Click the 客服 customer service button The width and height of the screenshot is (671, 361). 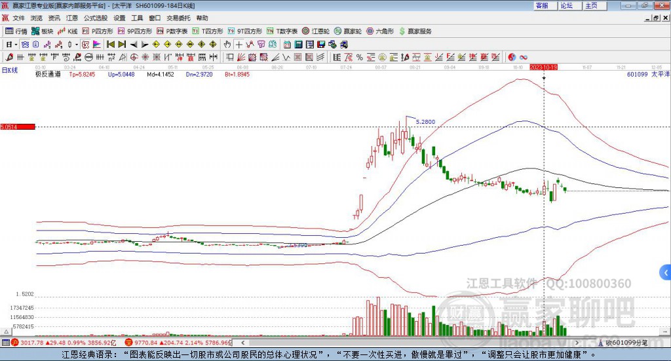click(545, 5)
